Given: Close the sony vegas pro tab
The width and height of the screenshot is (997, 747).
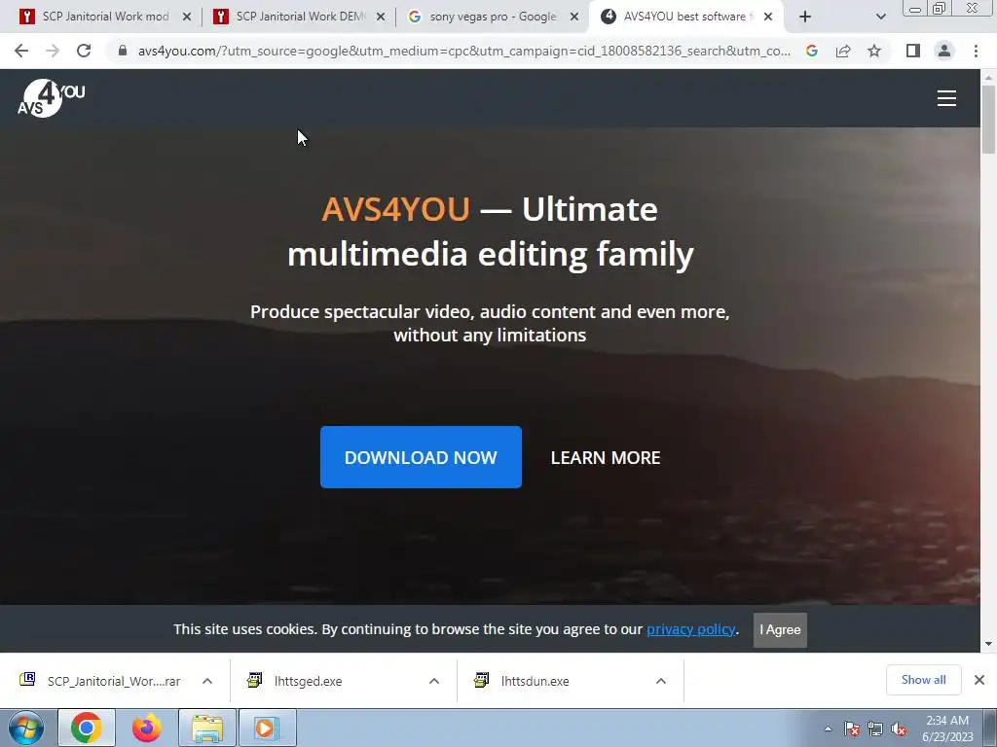Looking at the screenshot, I should click(574, 17).
